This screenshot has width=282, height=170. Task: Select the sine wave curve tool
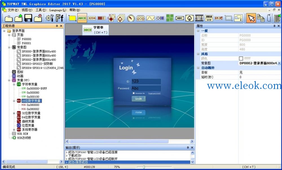(x=150, y=18)
